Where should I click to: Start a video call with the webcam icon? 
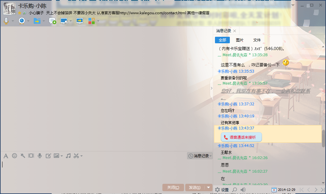[22, 21]
